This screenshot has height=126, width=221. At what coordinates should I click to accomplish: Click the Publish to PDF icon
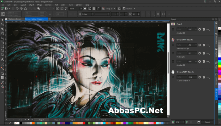(66, 8)
